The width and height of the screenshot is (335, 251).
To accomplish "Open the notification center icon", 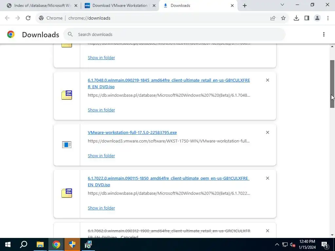I will coord(325,244).
